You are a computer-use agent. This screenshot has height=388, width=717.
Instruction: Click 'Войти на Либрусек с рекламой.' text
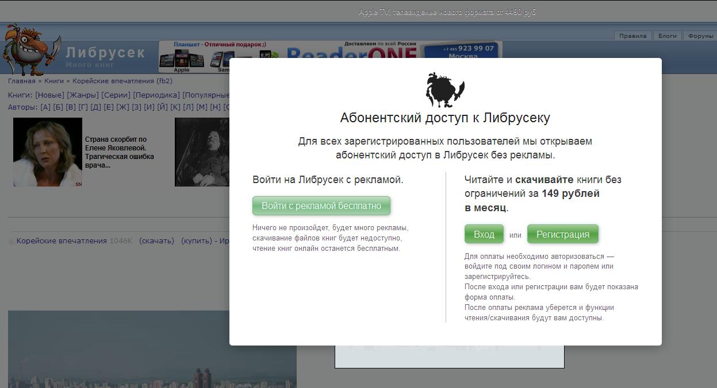(328, 180)
